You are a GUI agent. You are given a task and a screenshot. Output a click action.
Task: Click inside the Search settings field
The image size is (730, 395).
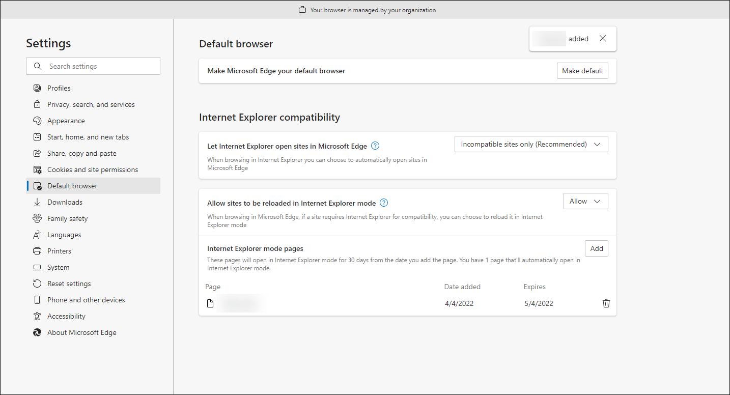[x=93, y=66]
